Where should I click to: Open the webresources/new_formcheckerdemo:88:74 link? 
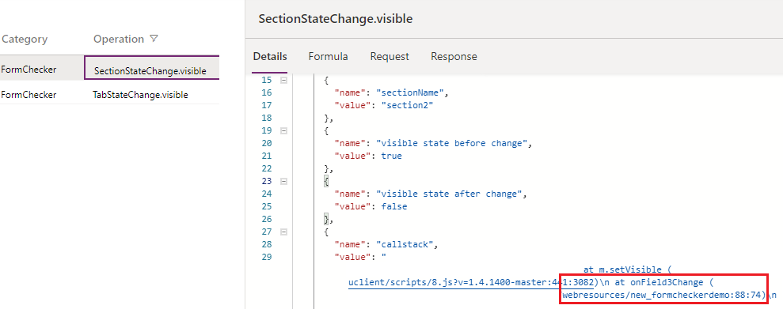(x=663, y=295)
